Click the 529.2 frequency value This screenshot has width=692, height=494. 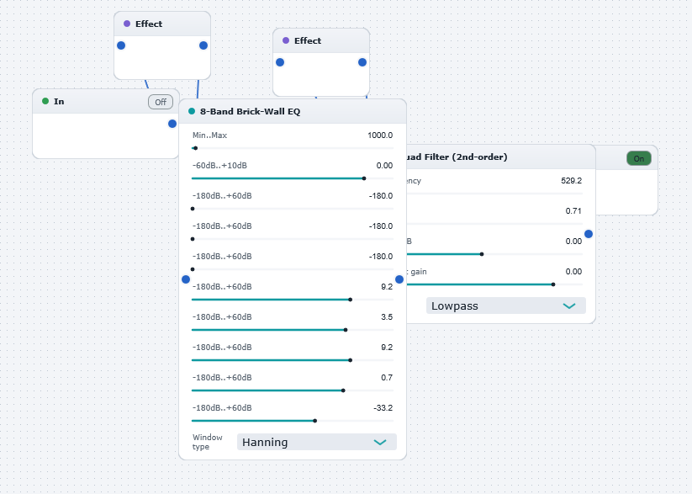pos(572,181)
